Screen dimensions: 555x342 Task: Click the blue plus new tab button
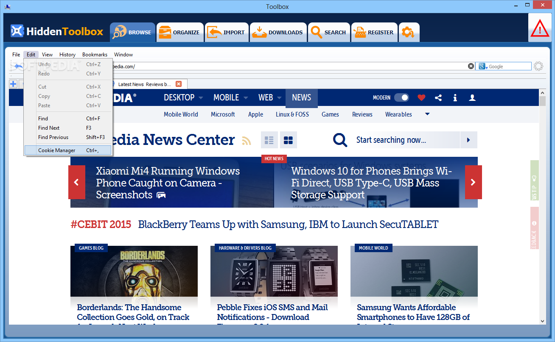pyautogui.click(x=13, y=84)
